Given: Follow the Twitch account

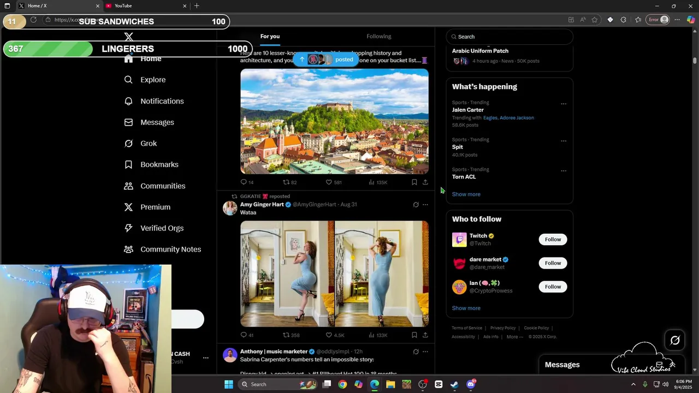Looking at the screenshot, I should (x=553, y=240).
